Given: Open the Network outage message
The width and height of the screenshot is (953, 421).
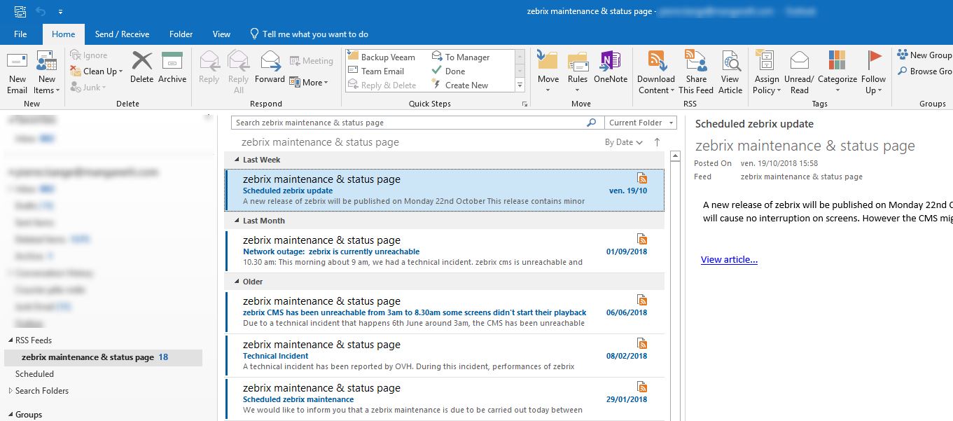Looking at the screenshot, I should [445, 251].
